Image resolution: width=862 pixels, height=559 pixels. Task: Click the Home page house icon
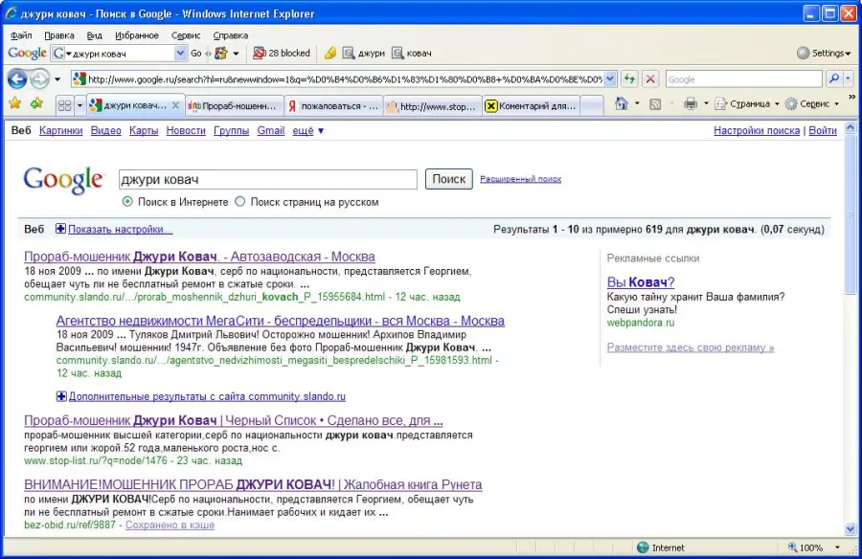click(622, 104)
